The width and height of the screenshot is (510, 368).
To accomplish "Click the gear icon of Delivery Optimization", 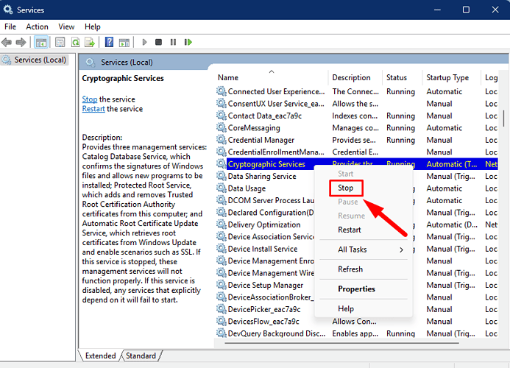I will (222, 224).
